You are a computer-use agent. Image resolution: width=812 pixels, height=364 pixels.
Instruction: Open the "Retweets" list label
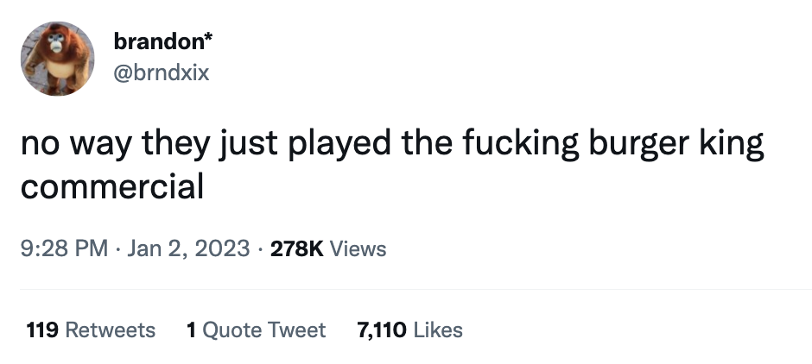click(111, 329)
